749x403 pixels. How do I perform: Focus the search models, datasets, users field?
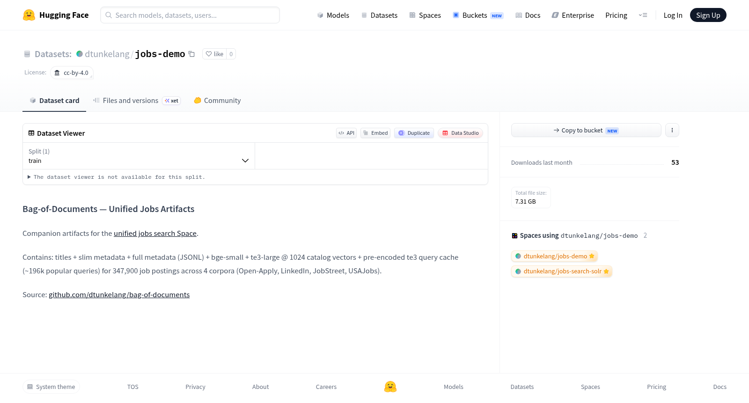coord(190,15)
